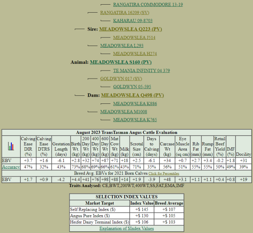Click breed average Docility +19
The image size is (253, 233).
coord(243,179)
